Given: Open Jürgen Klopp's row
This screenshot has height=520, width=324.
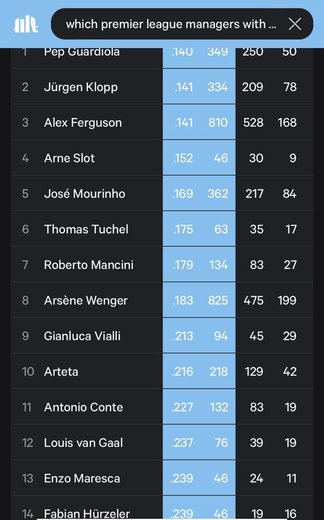Looking at the screenshot, I should click(x=162, y=86).
